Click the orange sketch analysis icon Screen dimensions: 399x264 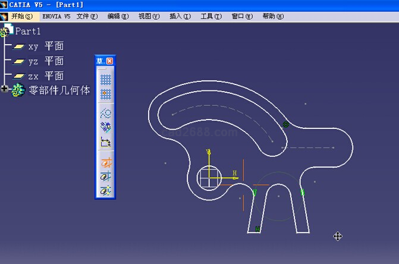[x=105, y=162]
